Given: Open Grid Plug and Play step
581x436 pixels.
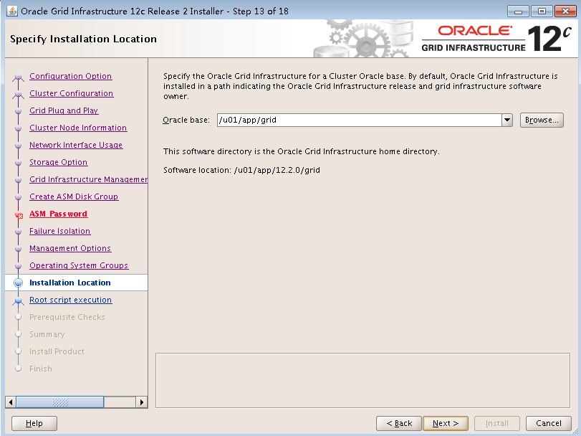Looking at the screenshot, I should tap(64, 110).
